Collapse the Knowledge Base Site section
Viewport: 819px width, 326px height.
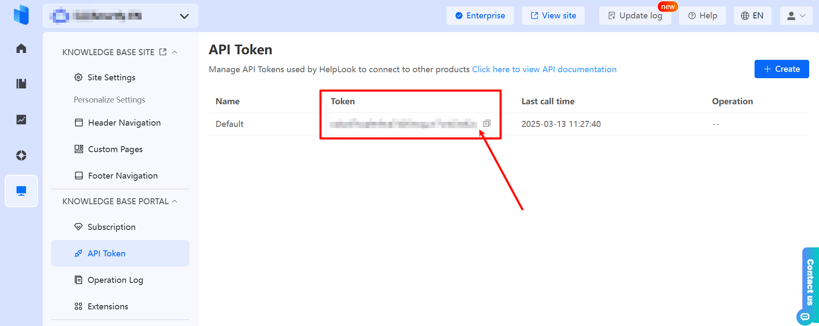coord(175,52)
